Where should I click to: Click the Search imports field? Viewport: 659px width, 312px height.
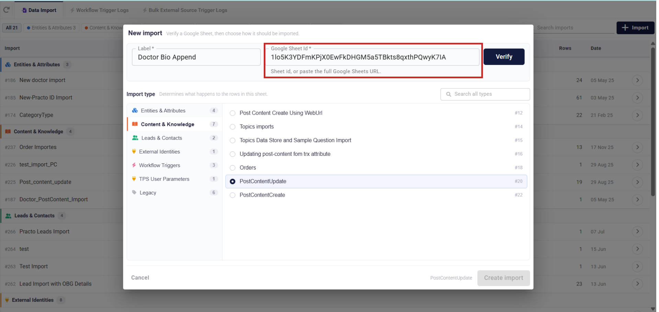click(x=574, y=28)
